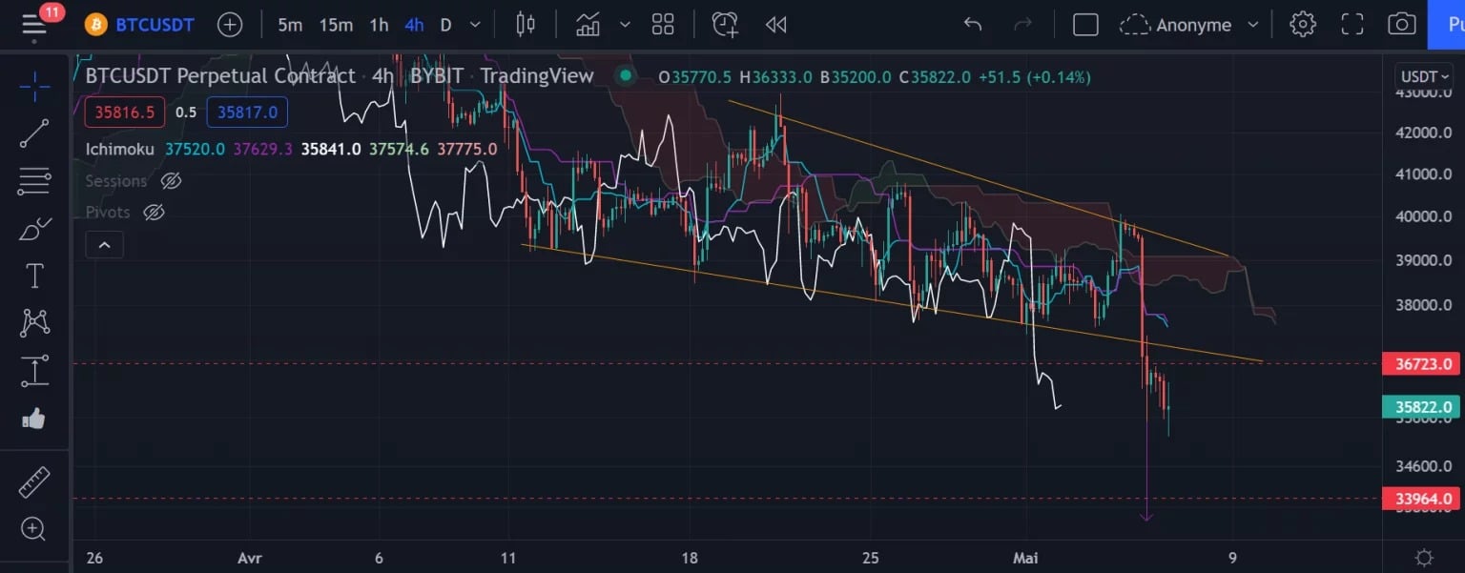
Task: Open the Anonyme layout cloud menu
Action: [x=1189, y=25]
